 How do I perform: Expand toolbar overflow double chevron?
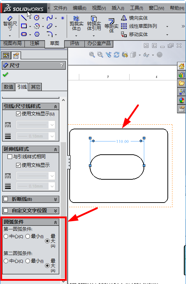coord(183,26)
